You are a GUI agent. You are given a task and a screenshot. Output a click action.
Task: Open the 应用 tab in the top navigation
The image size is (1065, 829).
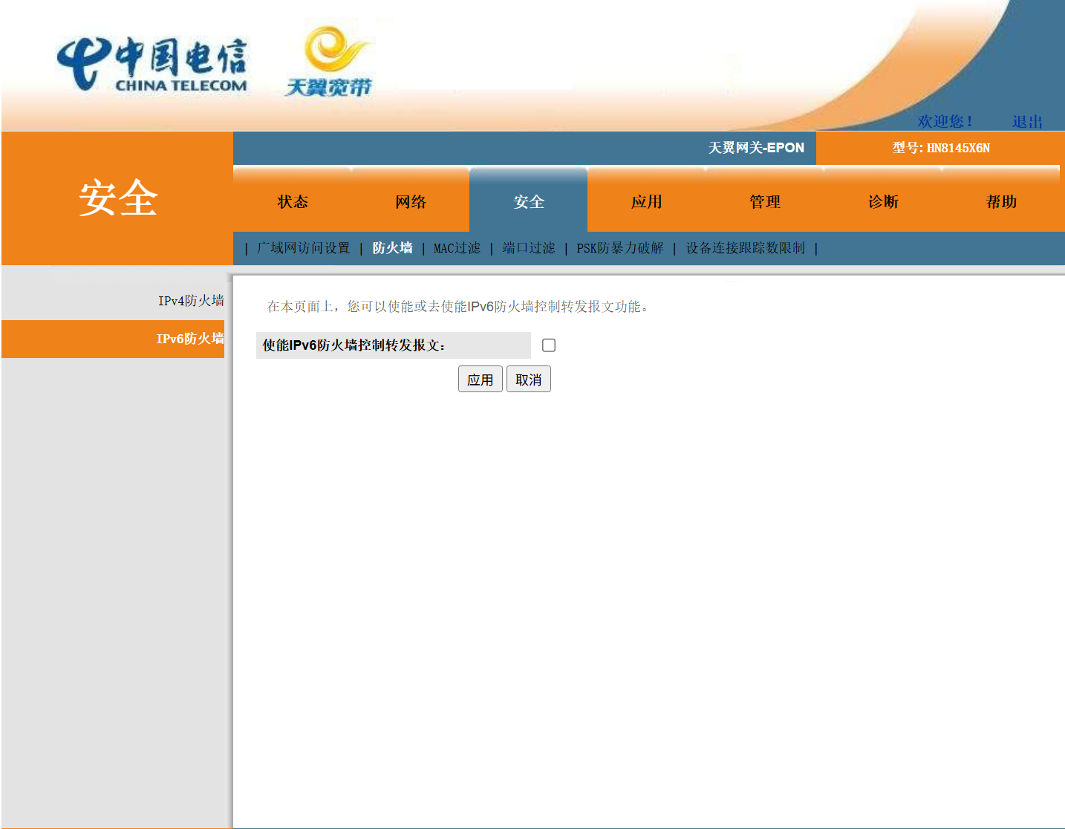click(646, 202)
